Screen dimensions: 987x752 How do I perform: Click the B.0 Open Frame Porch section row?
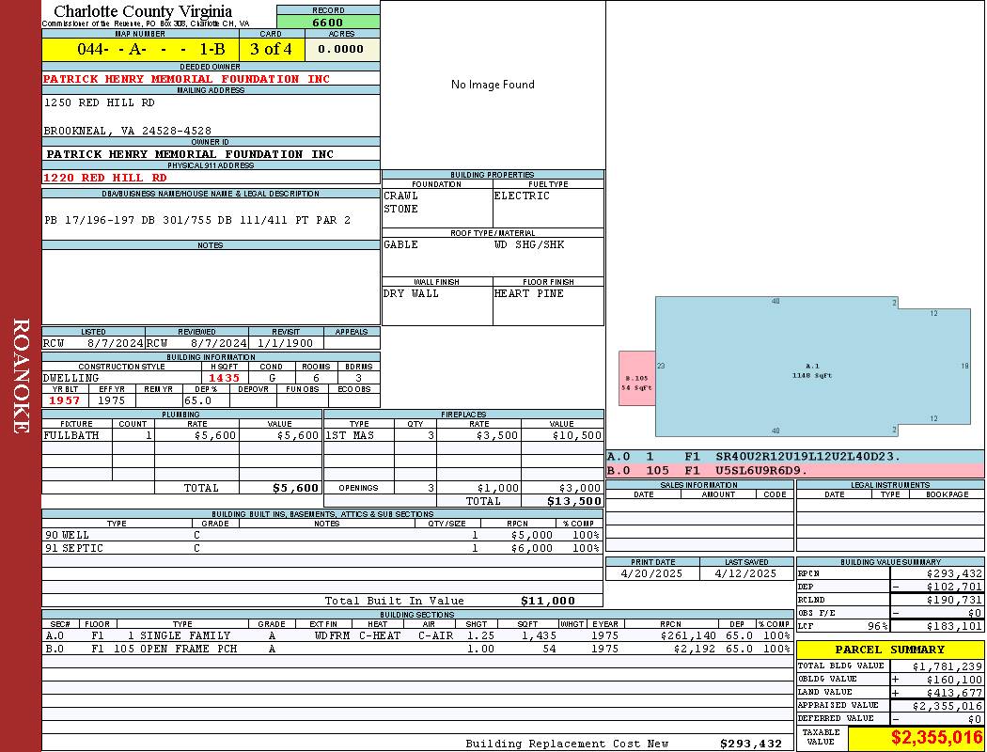pyautogui.click(x=417, y=649)
